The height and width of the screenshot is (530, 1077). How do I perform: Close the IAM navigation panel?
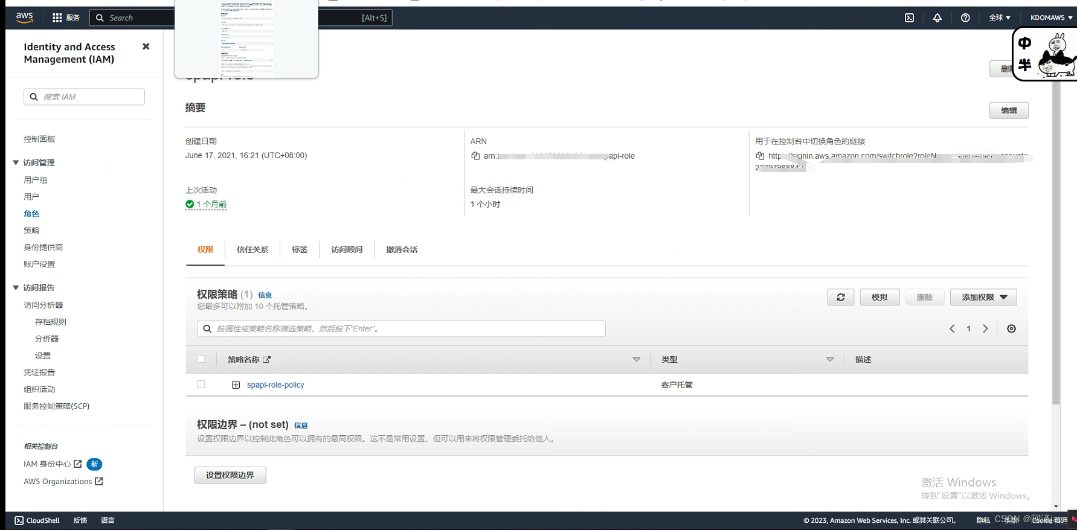(x=146, y=46)
